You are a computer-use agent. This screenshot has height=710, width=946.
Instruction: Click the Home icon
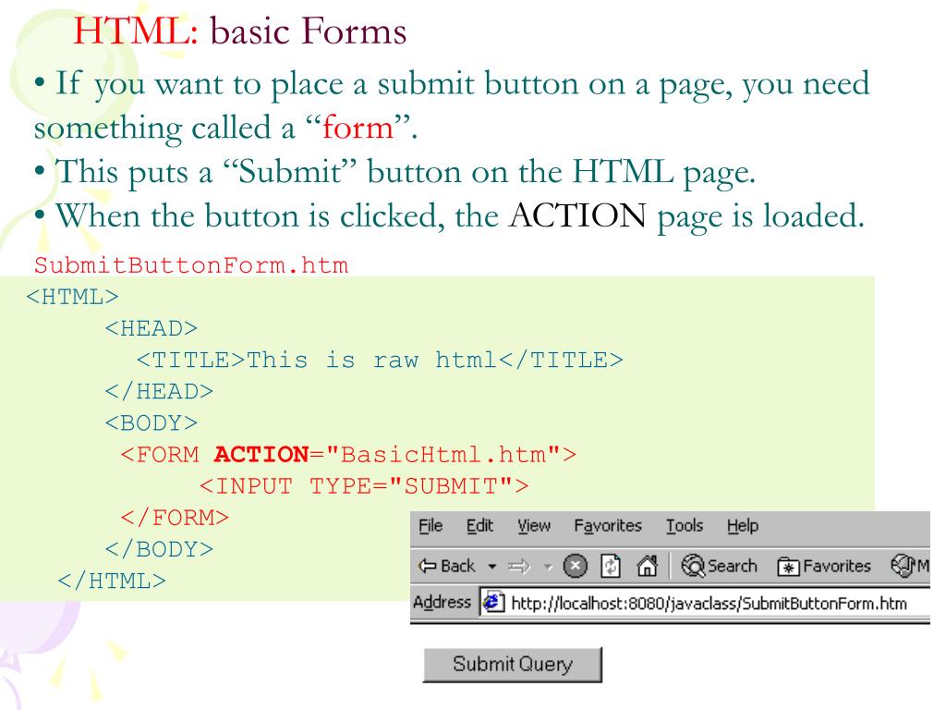pos(647,567)
